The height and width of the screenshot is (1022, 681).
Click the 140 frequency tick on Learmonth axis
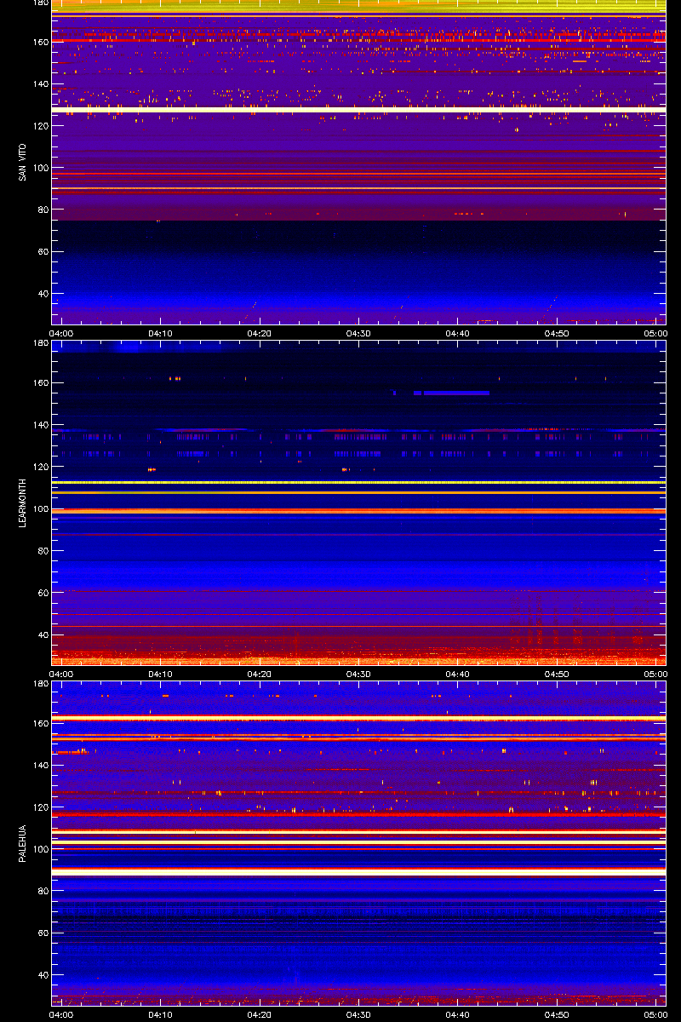pos(40,425)
